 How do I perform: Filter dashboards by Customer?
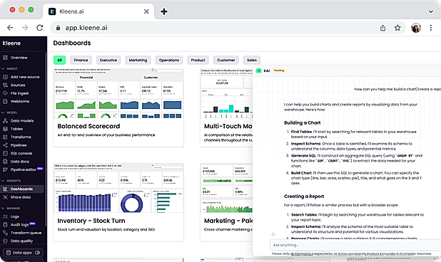click(225, 60)
